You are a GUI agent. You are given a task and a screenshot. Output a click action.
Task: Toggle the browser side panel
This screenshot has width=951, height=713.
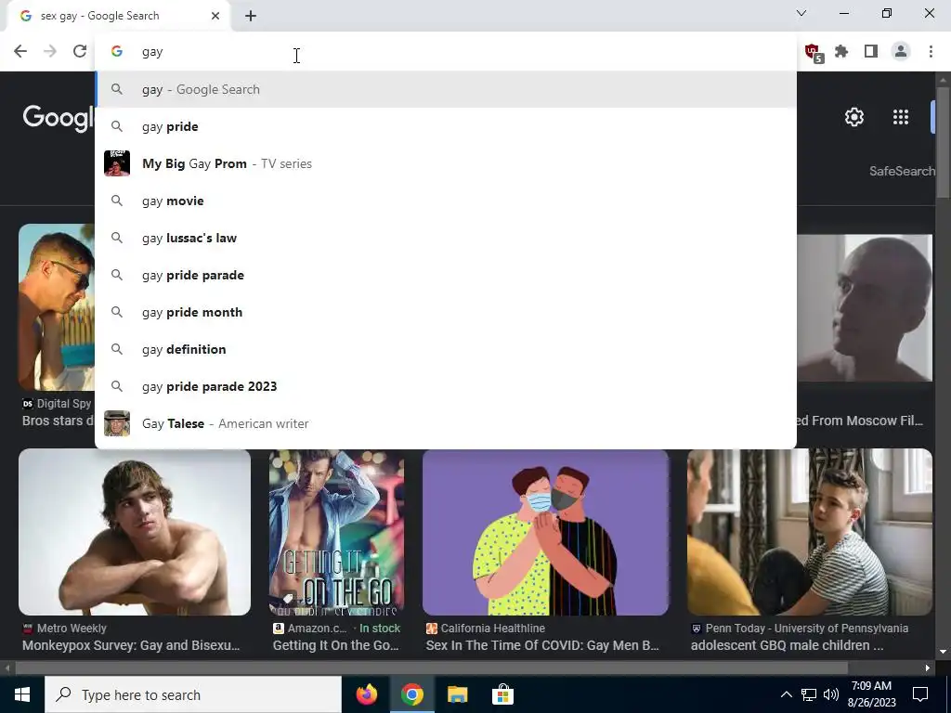871,52
